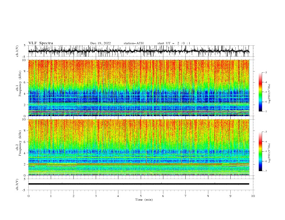Click time axis tick label "8"
The width and height of the screenshot is (285, 220).
click(208, 196)
